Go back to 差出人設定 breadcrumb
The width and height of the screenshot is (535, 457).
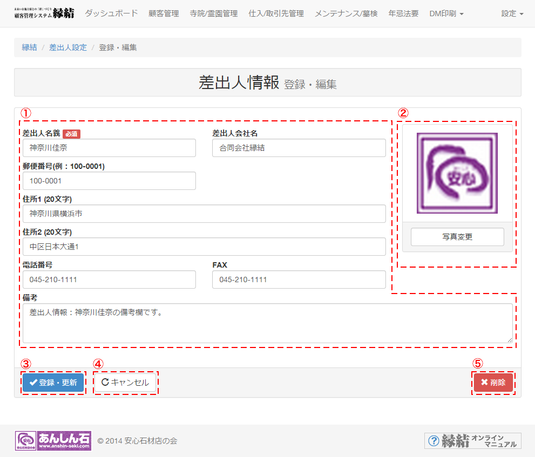pyautogui.click(x=68, y=47)
